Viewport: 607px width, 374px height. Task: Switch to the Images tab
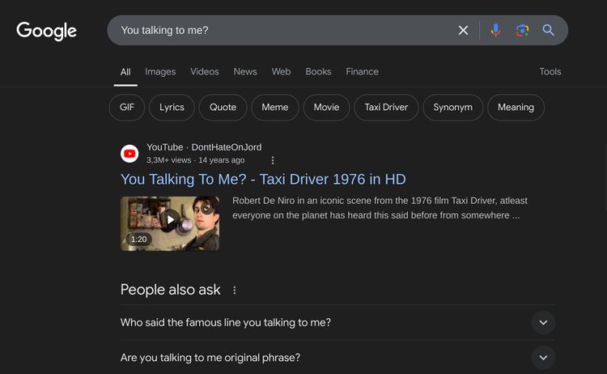(x=160, y=71)
